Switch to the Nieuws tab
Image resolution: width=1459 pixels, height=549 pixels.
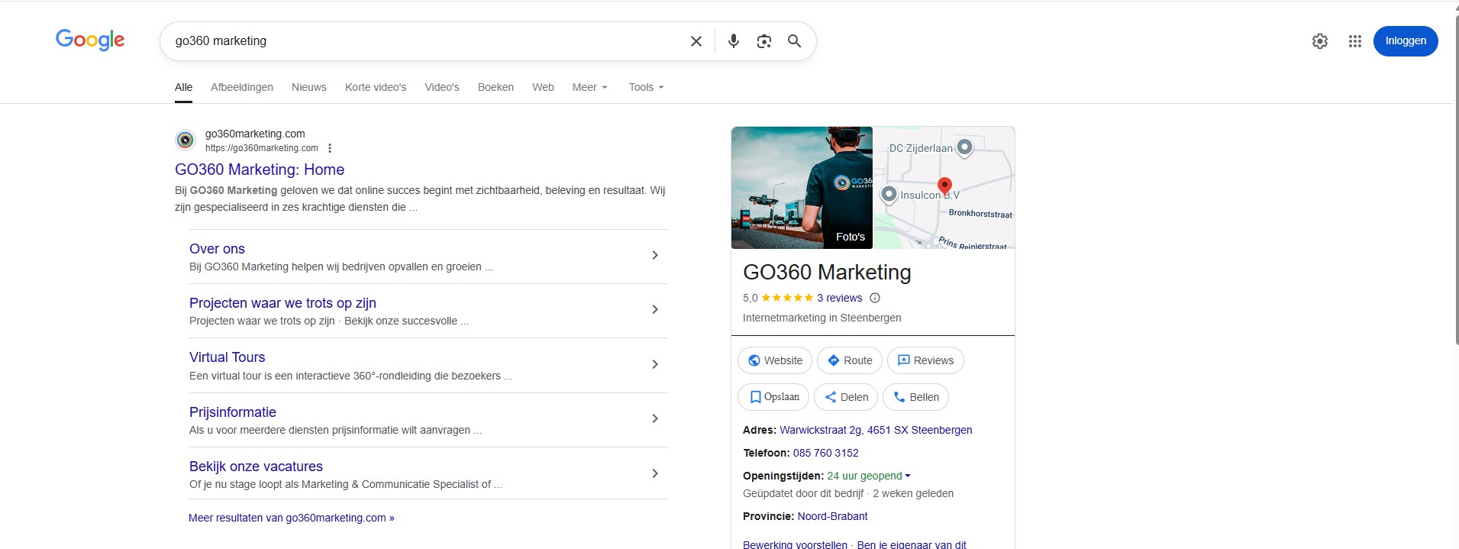click(308, 87)
